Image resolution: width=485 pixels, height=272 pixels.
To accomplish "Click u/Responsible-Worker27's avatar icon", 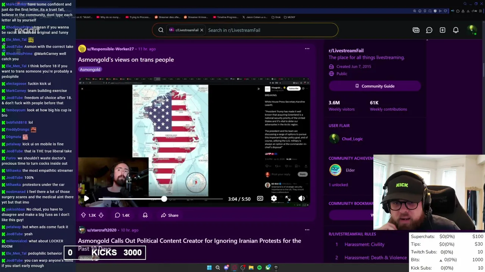I will [82, 49].
